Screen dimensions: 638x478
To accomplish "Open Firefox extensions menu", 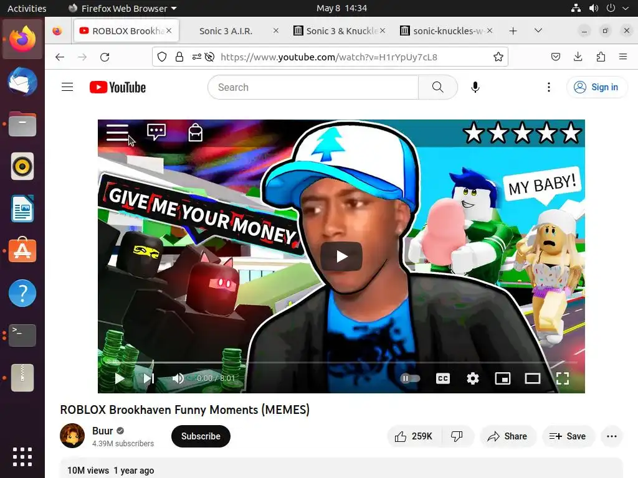I will [601, 57].
